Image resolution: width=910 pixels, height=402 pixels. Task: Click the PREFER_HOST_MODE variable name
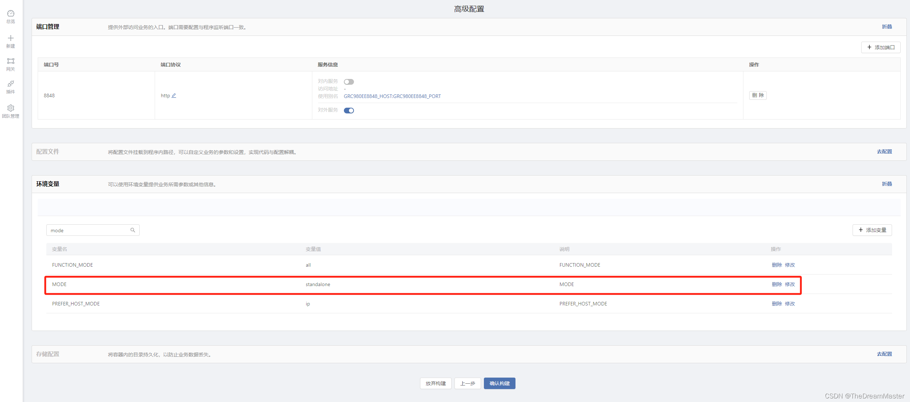click(76, 304)
